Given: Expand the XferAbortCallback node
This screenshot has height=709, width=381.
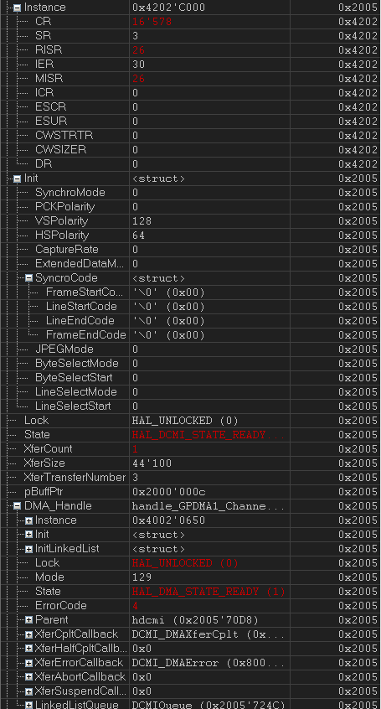Looking at the screenshot, I should (28, 677).
